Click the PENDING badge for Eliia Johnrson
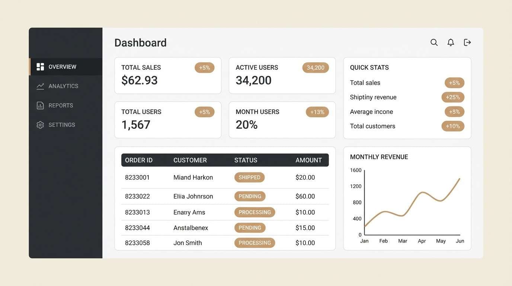This screenshot has width=512, height=286. click(250, 196)
